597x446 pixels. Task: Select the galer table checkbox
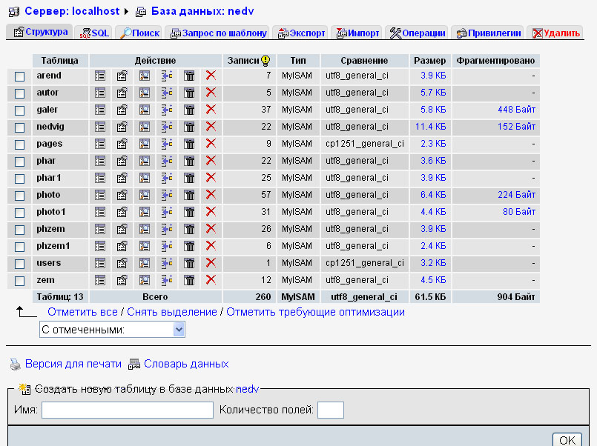[19, 110]
